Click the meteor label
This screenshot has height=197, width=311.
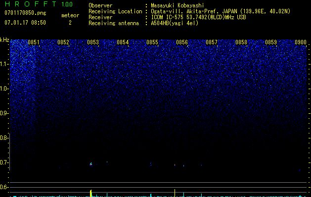click(x=70, y=15)
